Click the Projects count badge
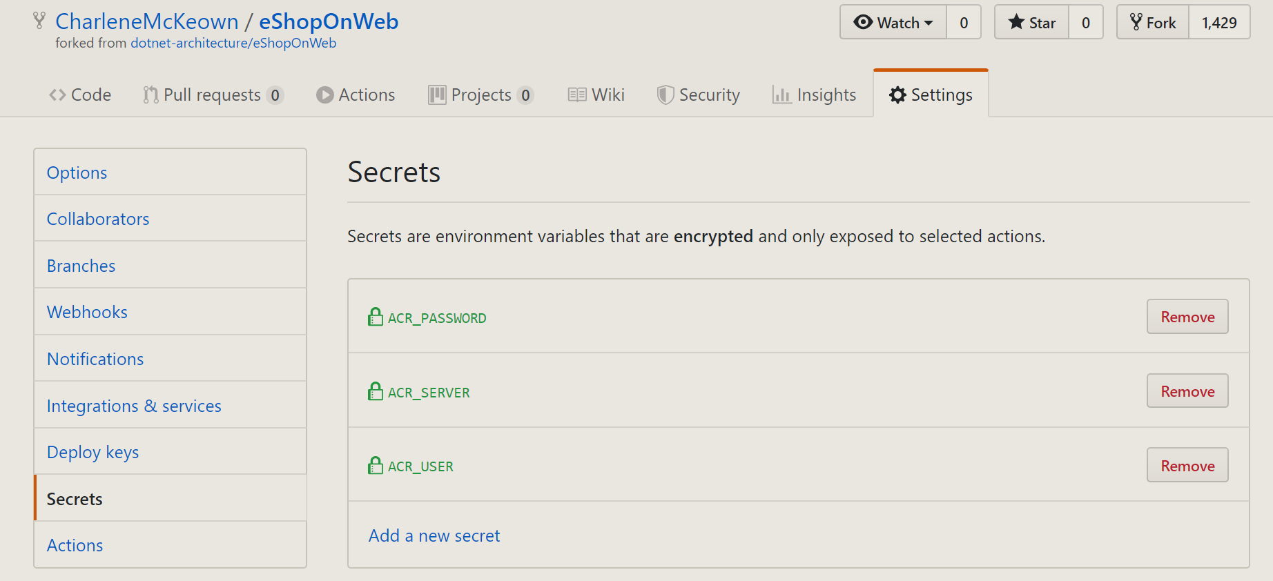Image resolution: width=1273 pixels, height=581 pixels. coord(525,95)
